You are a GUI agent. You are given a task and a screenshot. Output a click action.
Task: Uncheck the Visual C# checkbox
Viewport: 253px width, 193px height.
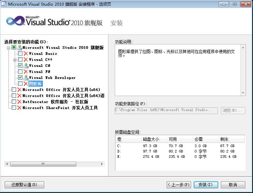coord(20,66)
